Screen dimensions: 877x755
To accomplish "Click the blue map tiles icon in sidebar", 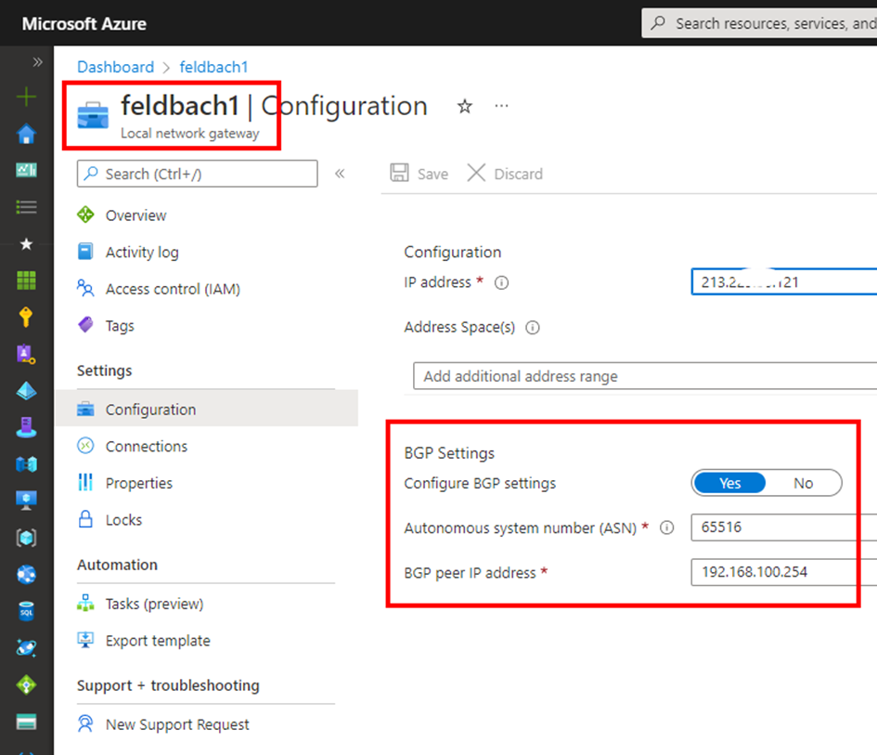I will point(26,464).
